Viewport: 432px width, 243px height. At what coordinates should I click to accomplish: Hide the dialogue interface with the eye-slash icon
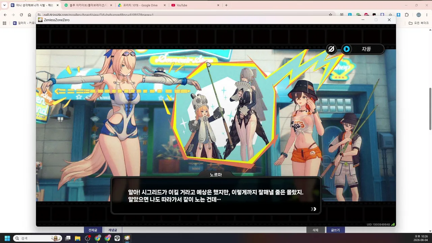coord(331,49)
